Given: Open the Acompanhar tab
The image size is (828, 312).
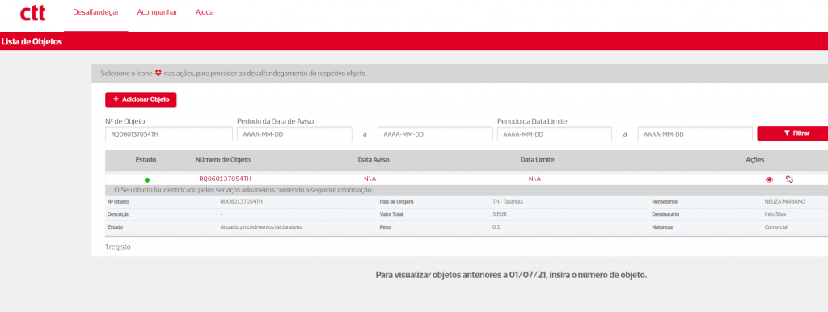Looking at the screenshot, I should click(157, 11).
